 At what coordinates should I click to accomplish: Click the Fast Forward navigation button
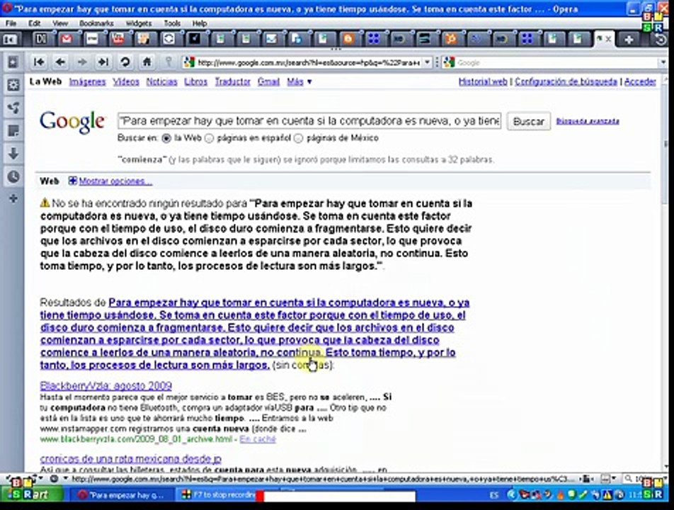pos(103,62)
